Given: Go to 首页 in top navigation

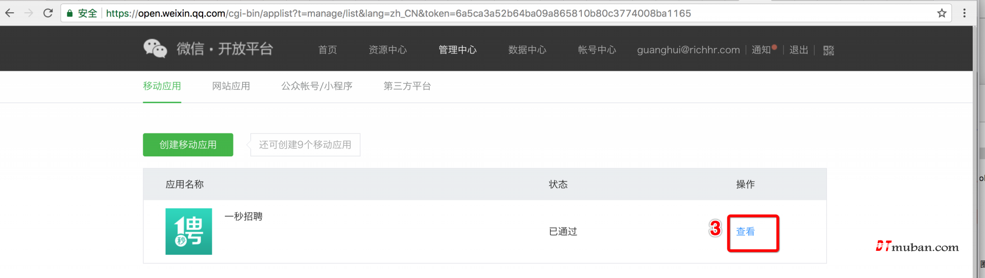Looking at the screenshot, I should point(327,50).
